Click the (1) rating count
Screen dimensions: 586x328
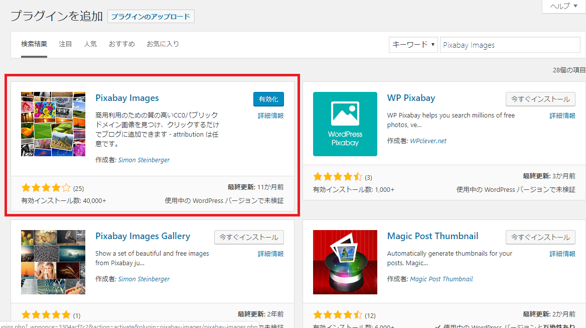(77, 315)
